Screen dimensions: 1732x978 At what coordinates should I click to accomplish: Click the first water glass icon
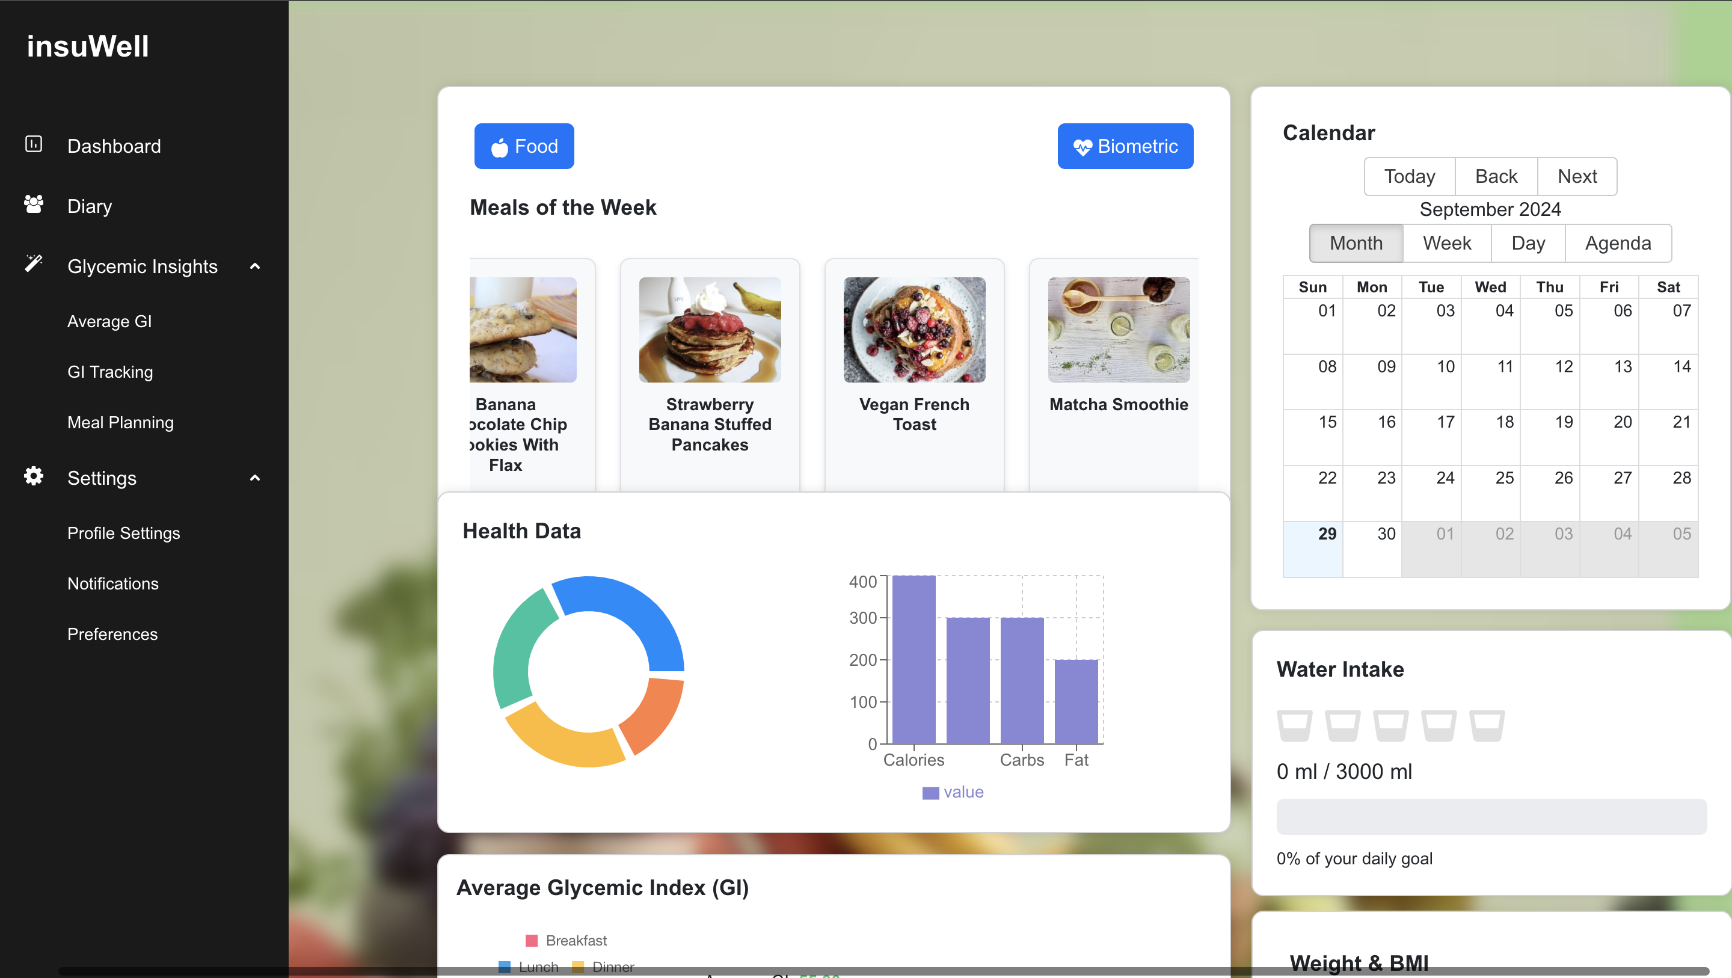point(1294,725)
